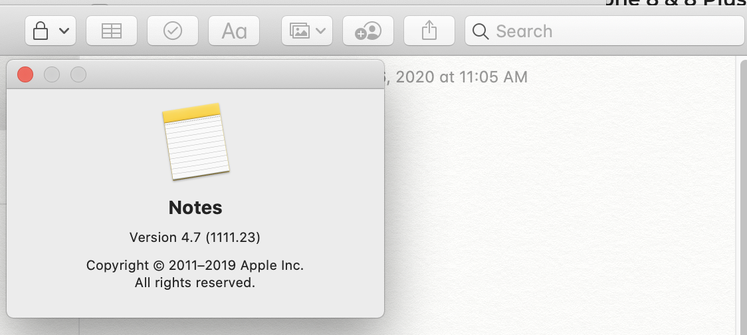
Task: Click the greyed-out minimize button
Action: pos(52,74)
